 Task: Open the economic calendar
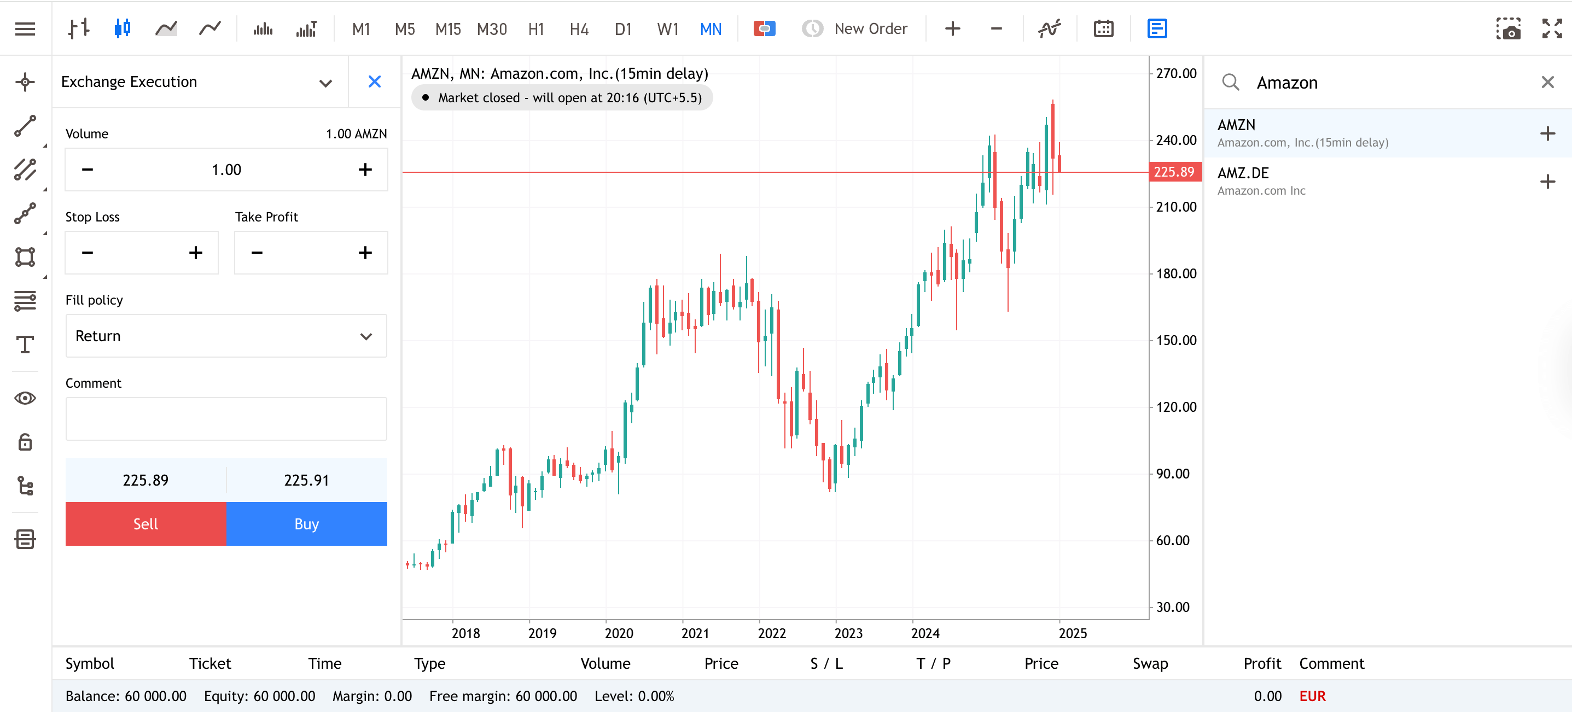point(1103,28)
